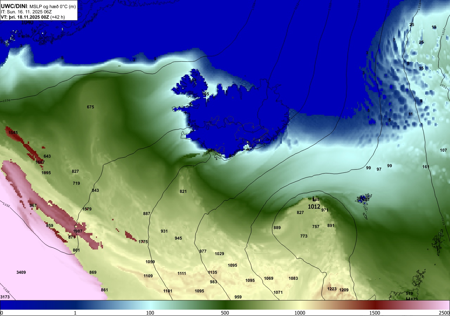The height and width of the screenshot is (316, 450).
Task: Click the 889 height value
Action: coord(277,228)
